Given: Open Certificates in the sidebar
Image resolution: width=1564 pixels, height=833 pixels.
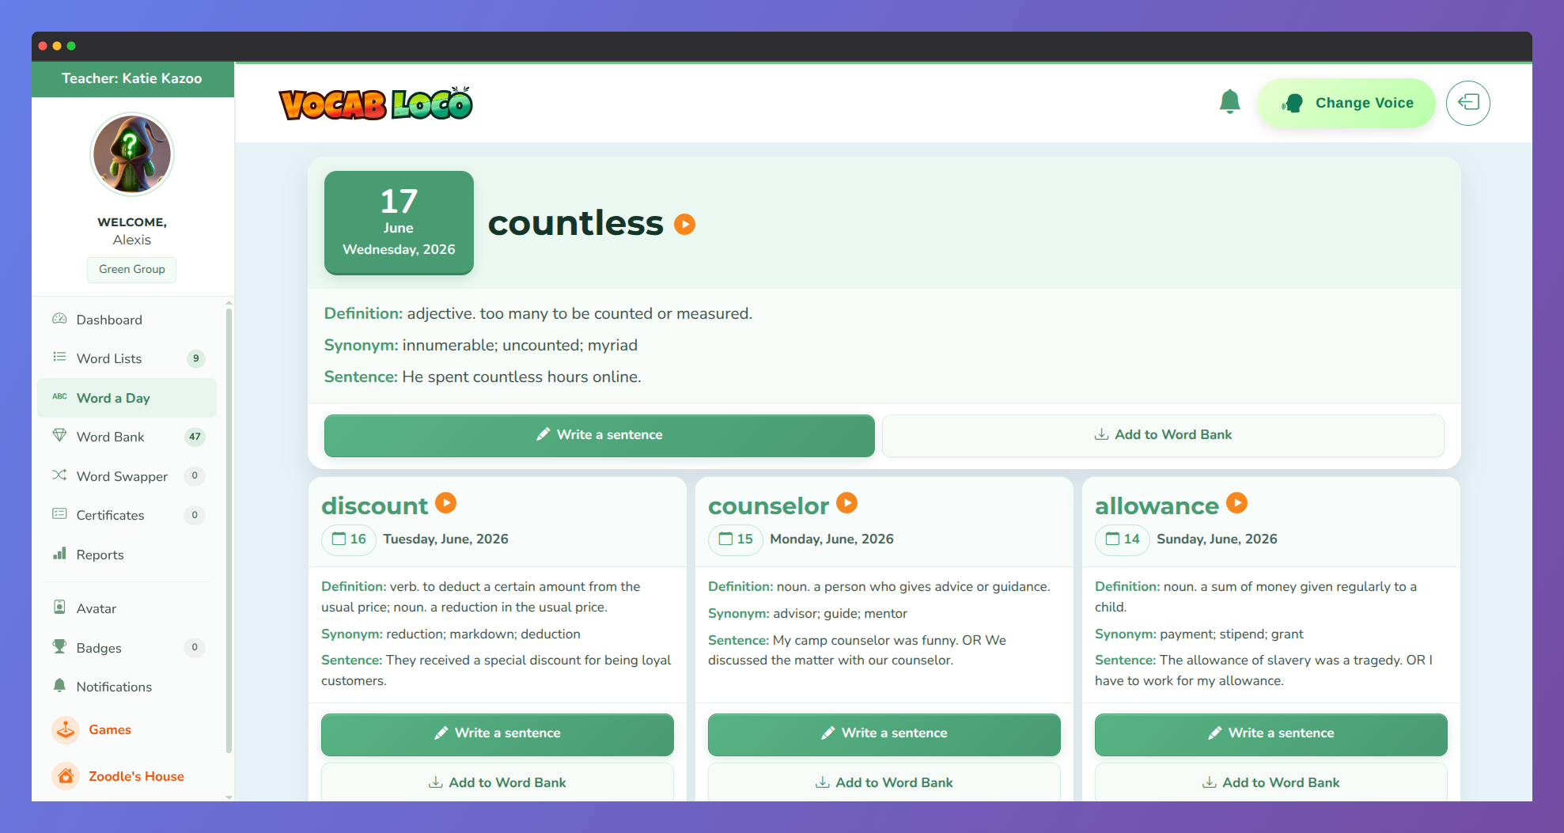Looking at the screenshot, I should (127, 515).
